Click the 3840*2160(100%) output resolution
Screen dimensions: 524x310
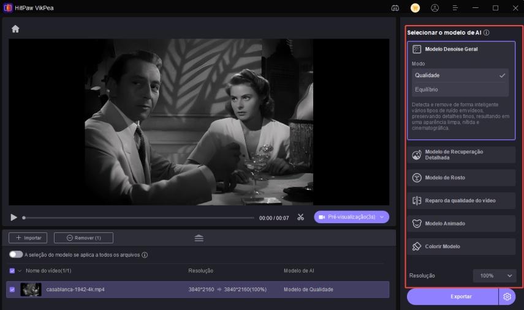click(x=245, y=289)
